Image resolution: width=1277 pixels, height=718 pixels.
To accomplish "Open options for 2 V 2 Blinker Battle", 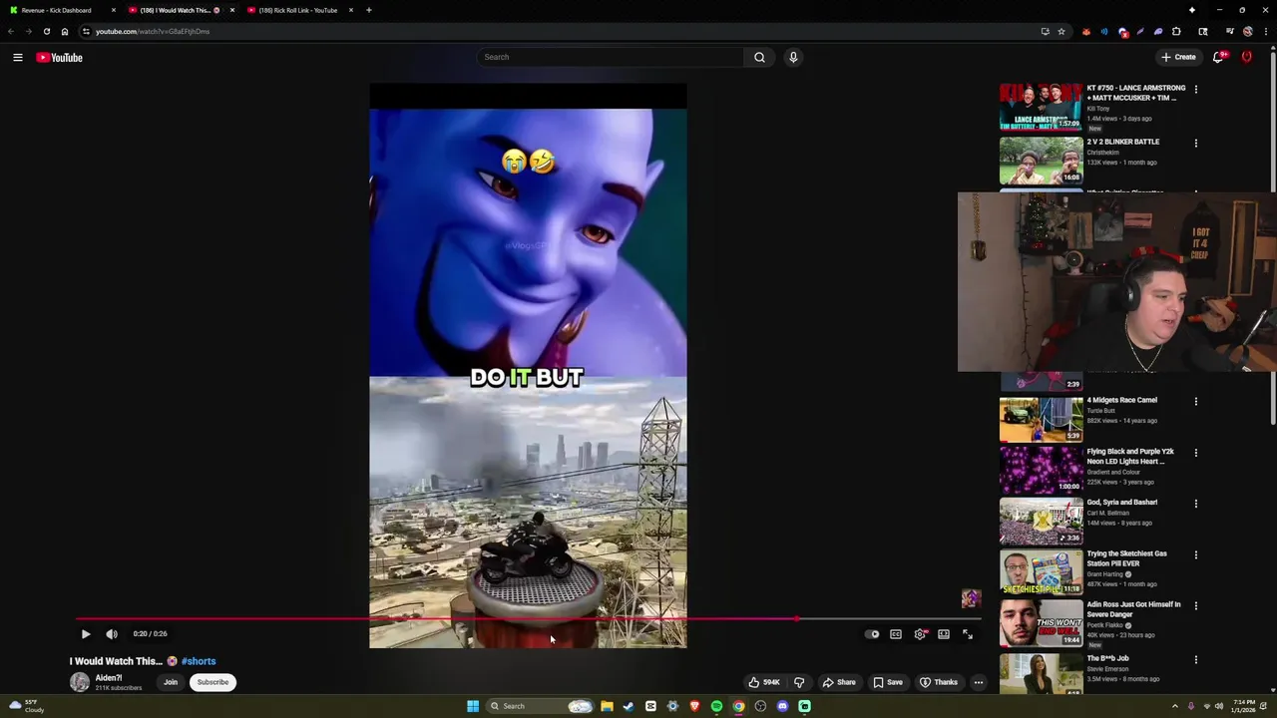I will (x=1196, y=144).
